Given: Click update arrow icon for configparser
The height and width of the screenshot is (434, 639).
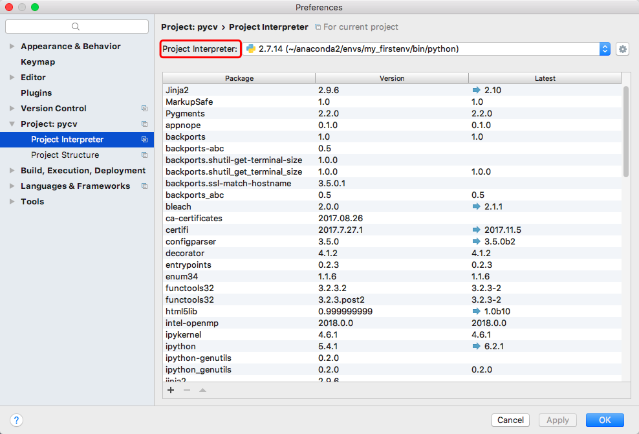Looking at the screenshot, I should coord(476,242).
